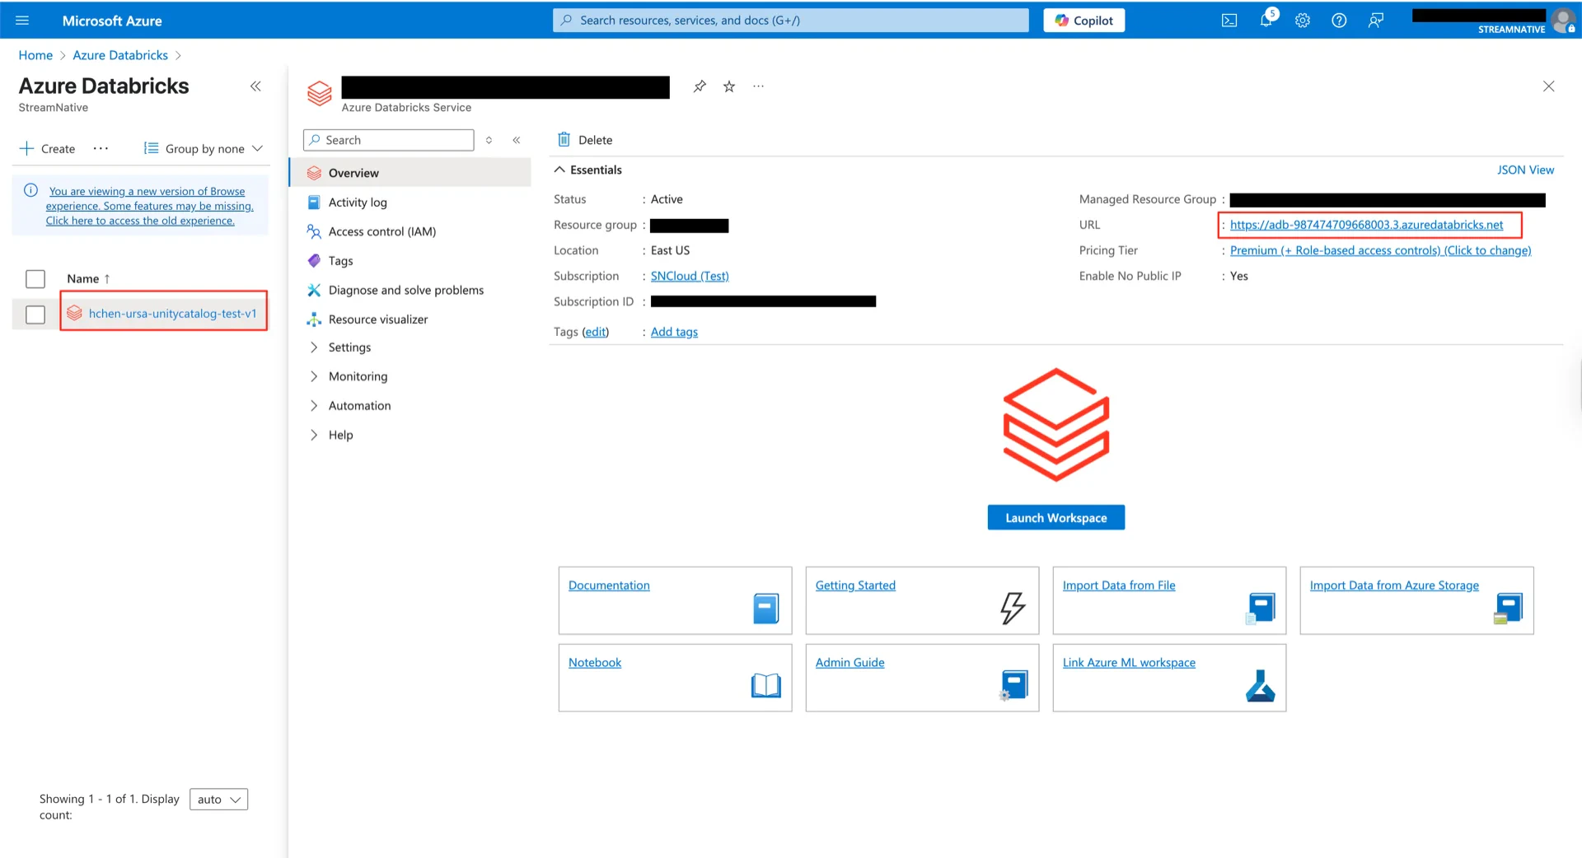Open Cloud Shell from the top bar
The height and width of the screenshot is (858, 1582).
[1229, 21]
